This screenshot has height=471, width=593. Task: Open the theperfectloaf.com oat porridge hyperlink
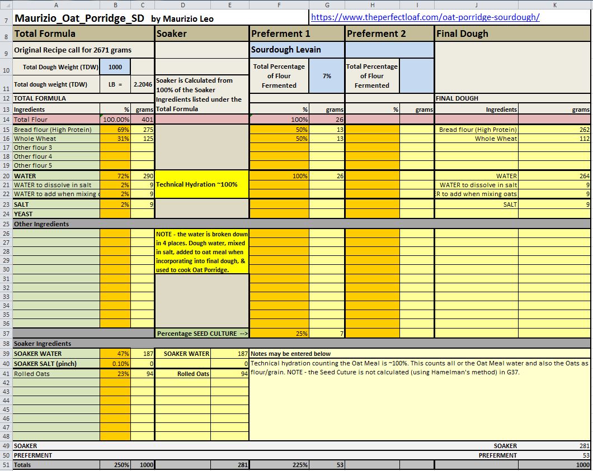pyautogui.click(x=425, y=17)
